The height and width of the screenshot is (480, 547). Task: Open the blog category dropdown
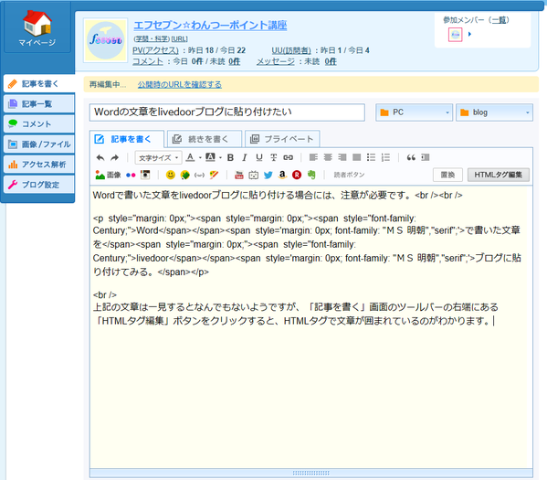pos(494,112)
